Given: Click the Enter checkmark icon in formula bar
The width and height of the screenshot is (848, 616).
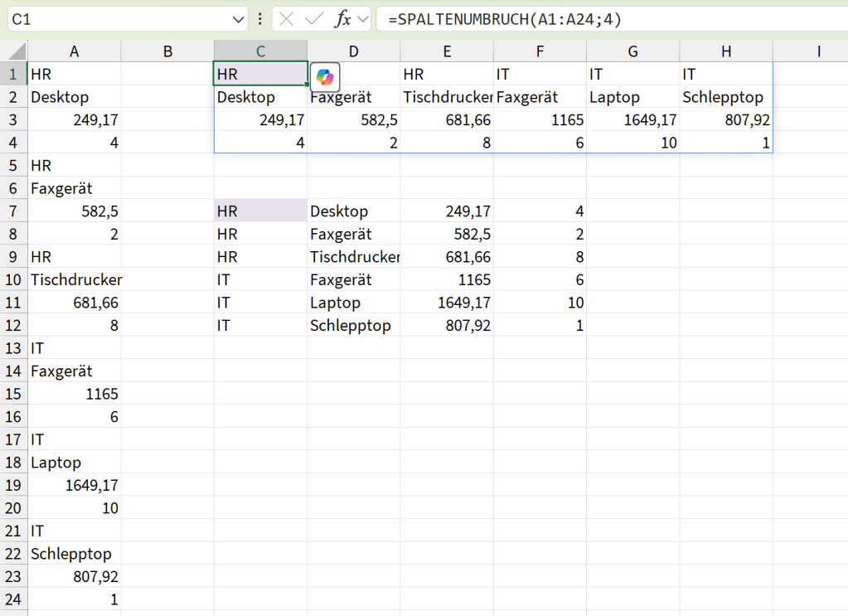Looking at the screenshot, I should [314, 19].
